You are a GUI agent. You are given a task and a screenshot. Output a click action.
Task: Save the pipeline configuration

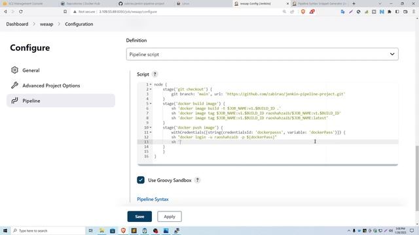(139, 217)
